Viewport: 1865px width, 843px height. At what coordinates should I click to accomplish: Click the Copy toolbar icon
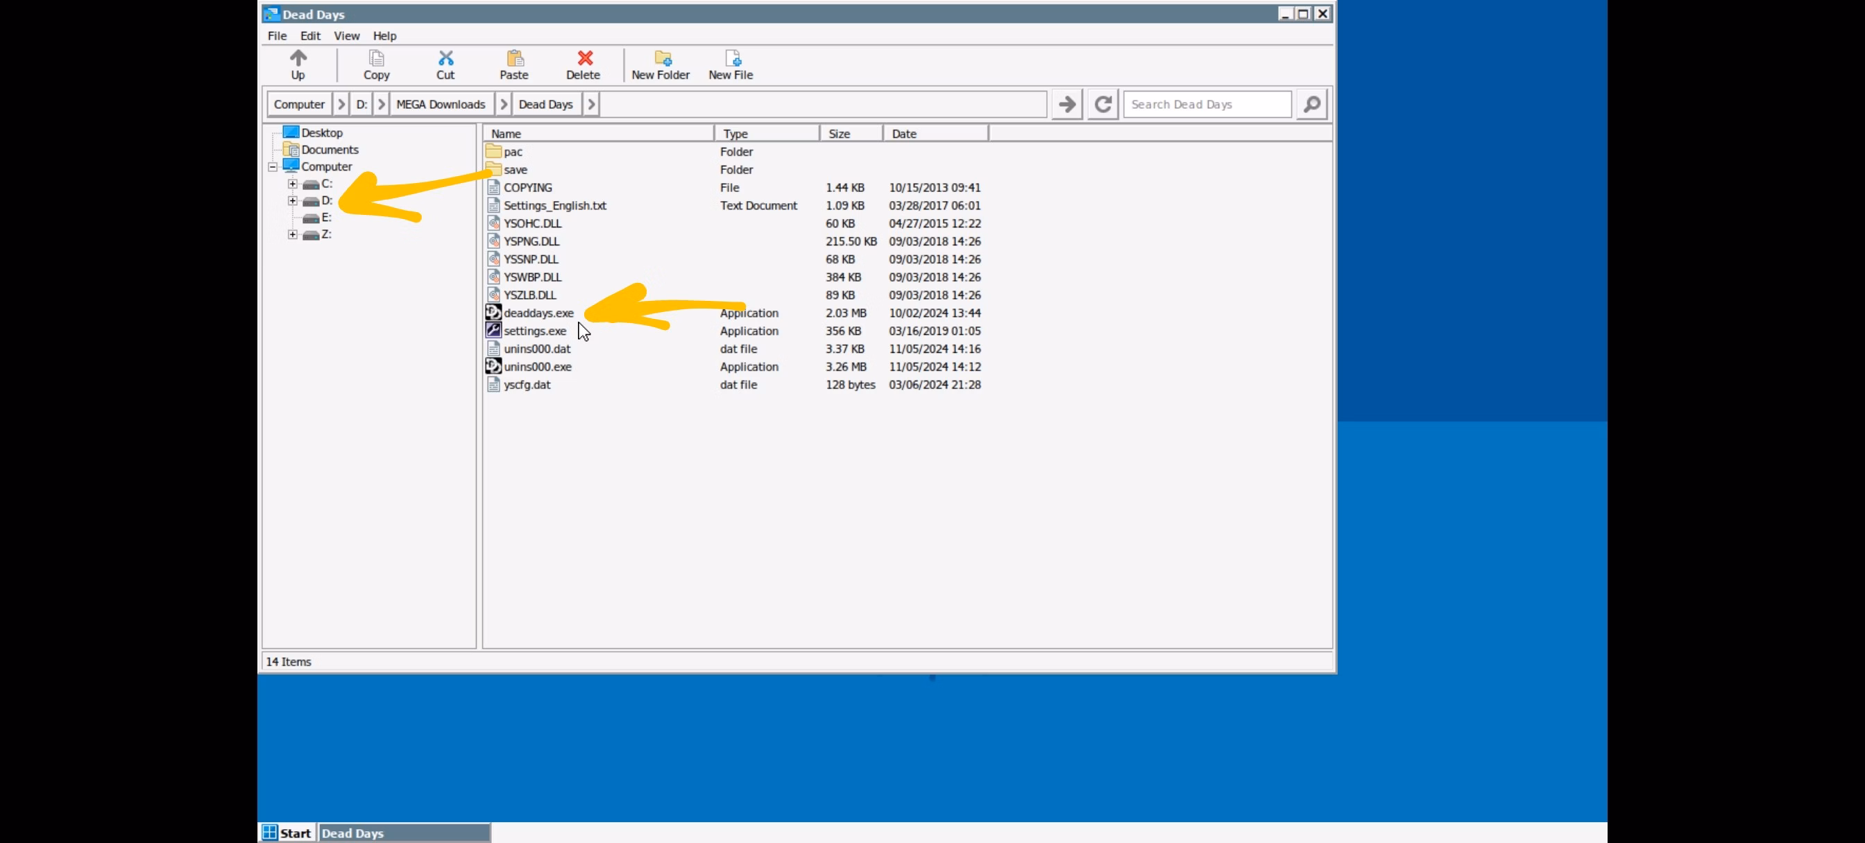click(376, 58)
